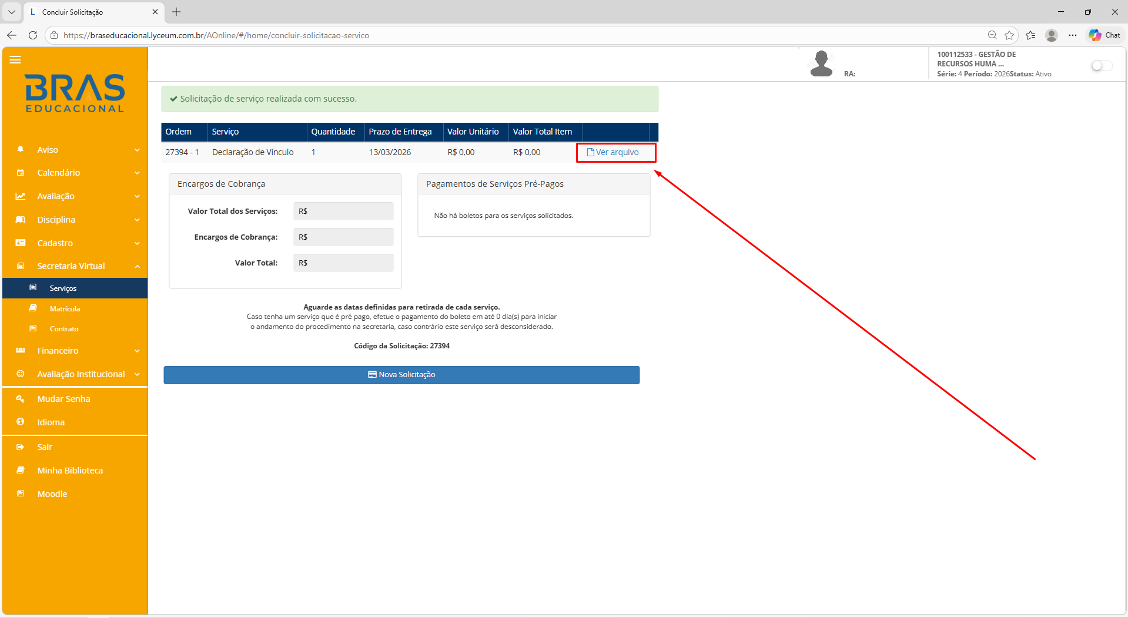Click the document icon inside Ver arquivo
This screenshot has width=1128, height=618.
coord(590,152)
